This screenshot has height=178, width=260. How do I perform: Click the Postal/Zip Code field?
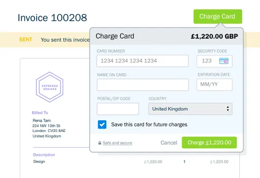(118, 109)
